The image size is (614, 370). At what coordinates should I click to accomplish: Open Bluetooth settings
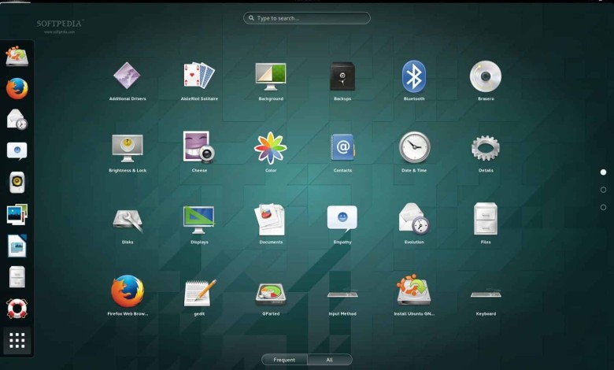(414, 76)
